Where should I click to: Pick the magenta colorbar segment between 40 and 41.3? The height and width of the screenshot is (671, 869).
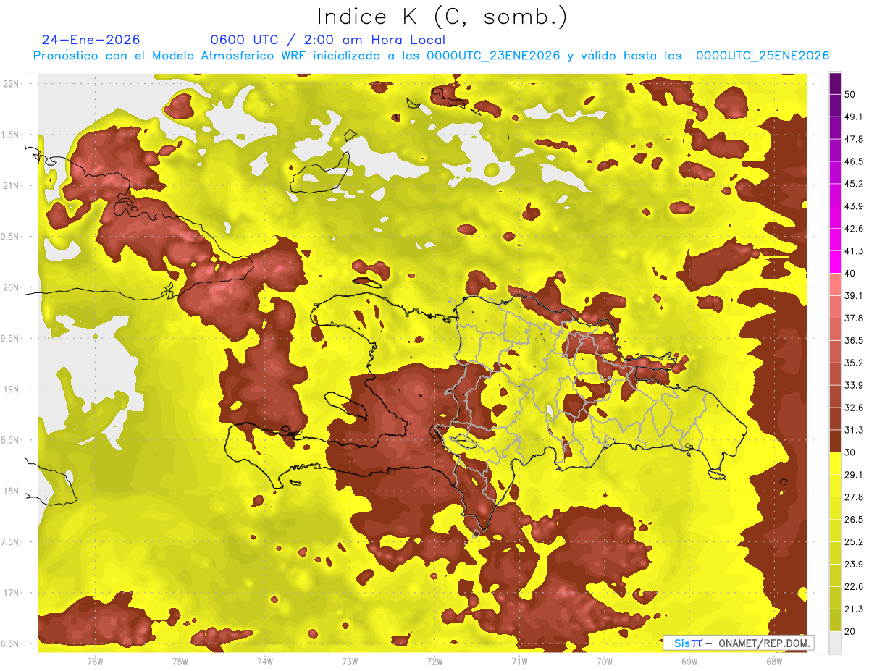pyautogui.click(x=835, y=262)
